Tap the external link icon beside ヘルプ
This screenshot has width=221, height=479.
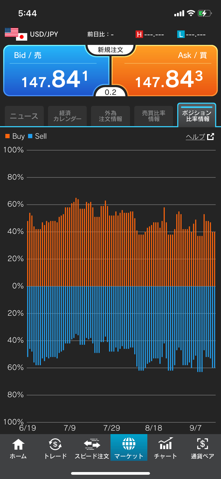point(211,137)
